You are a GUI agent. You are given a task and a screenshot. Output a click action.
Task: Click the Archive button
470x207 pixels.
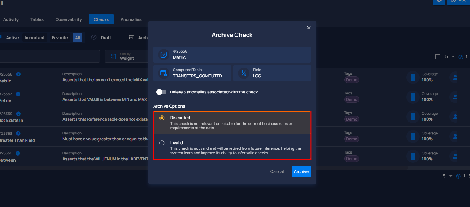click(x=301, y=171)
